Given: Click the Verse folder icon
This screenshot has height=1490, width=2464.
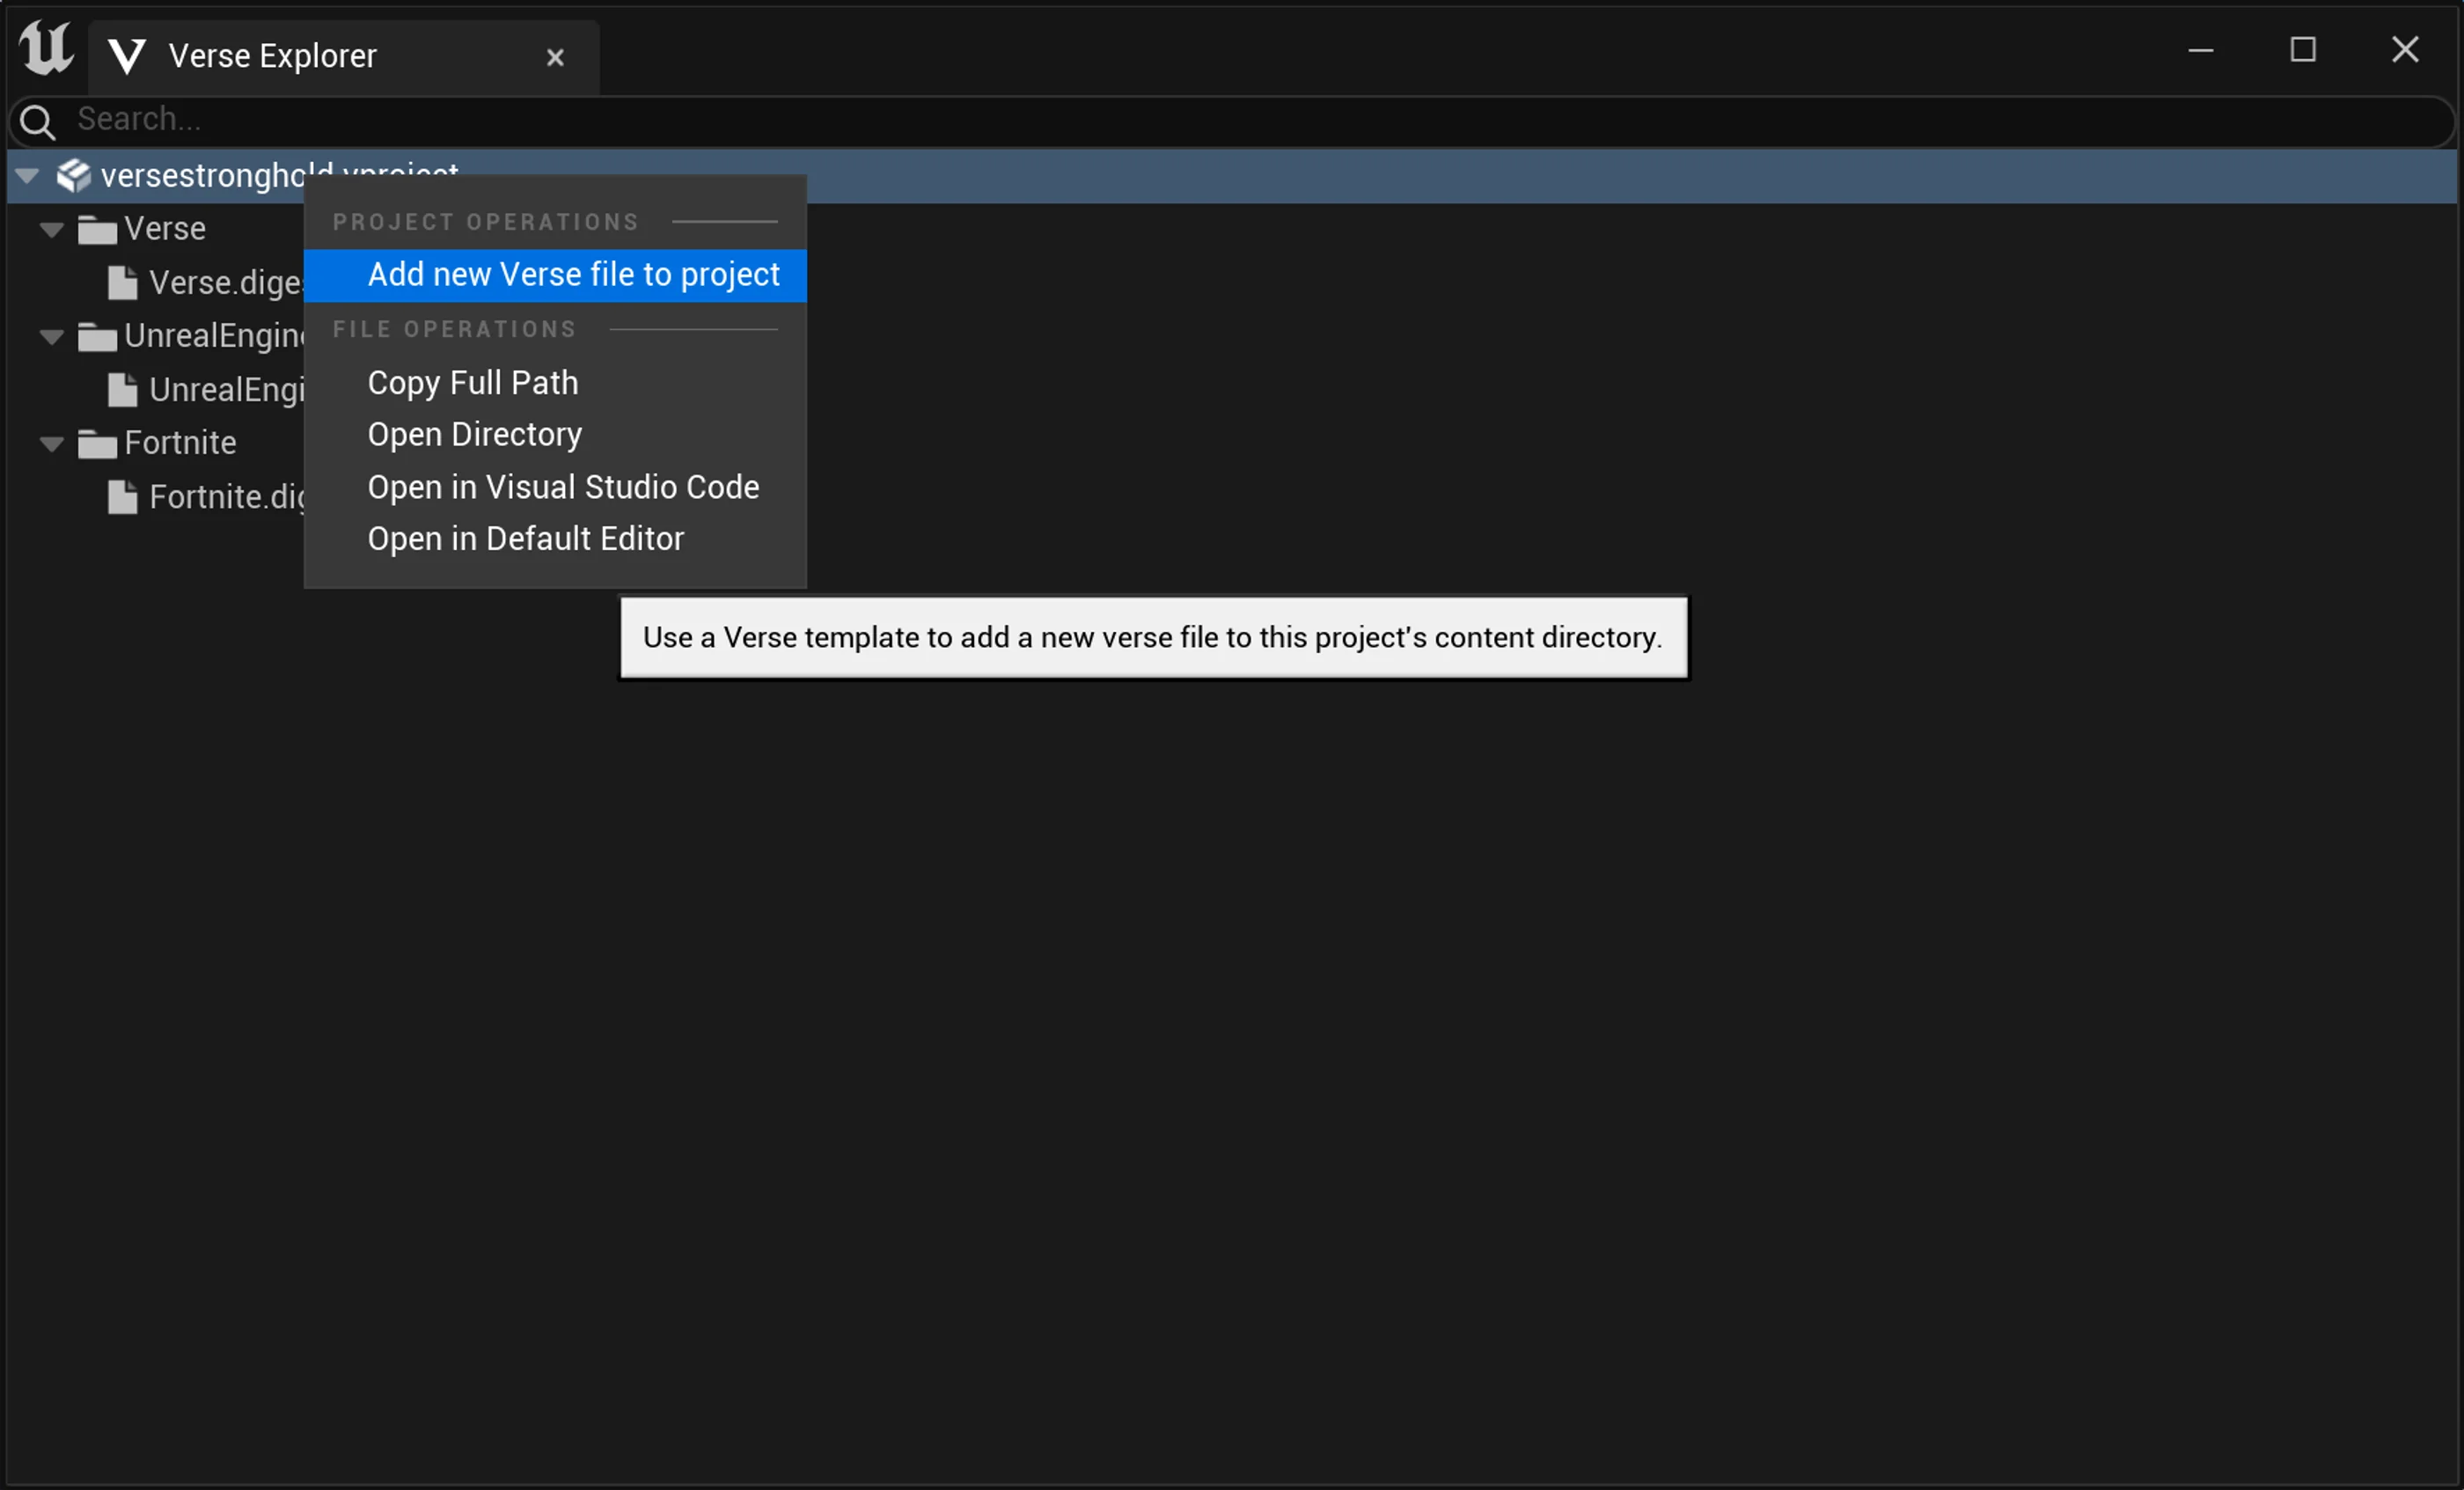Looking at the screenshot, I should [97, 230].
